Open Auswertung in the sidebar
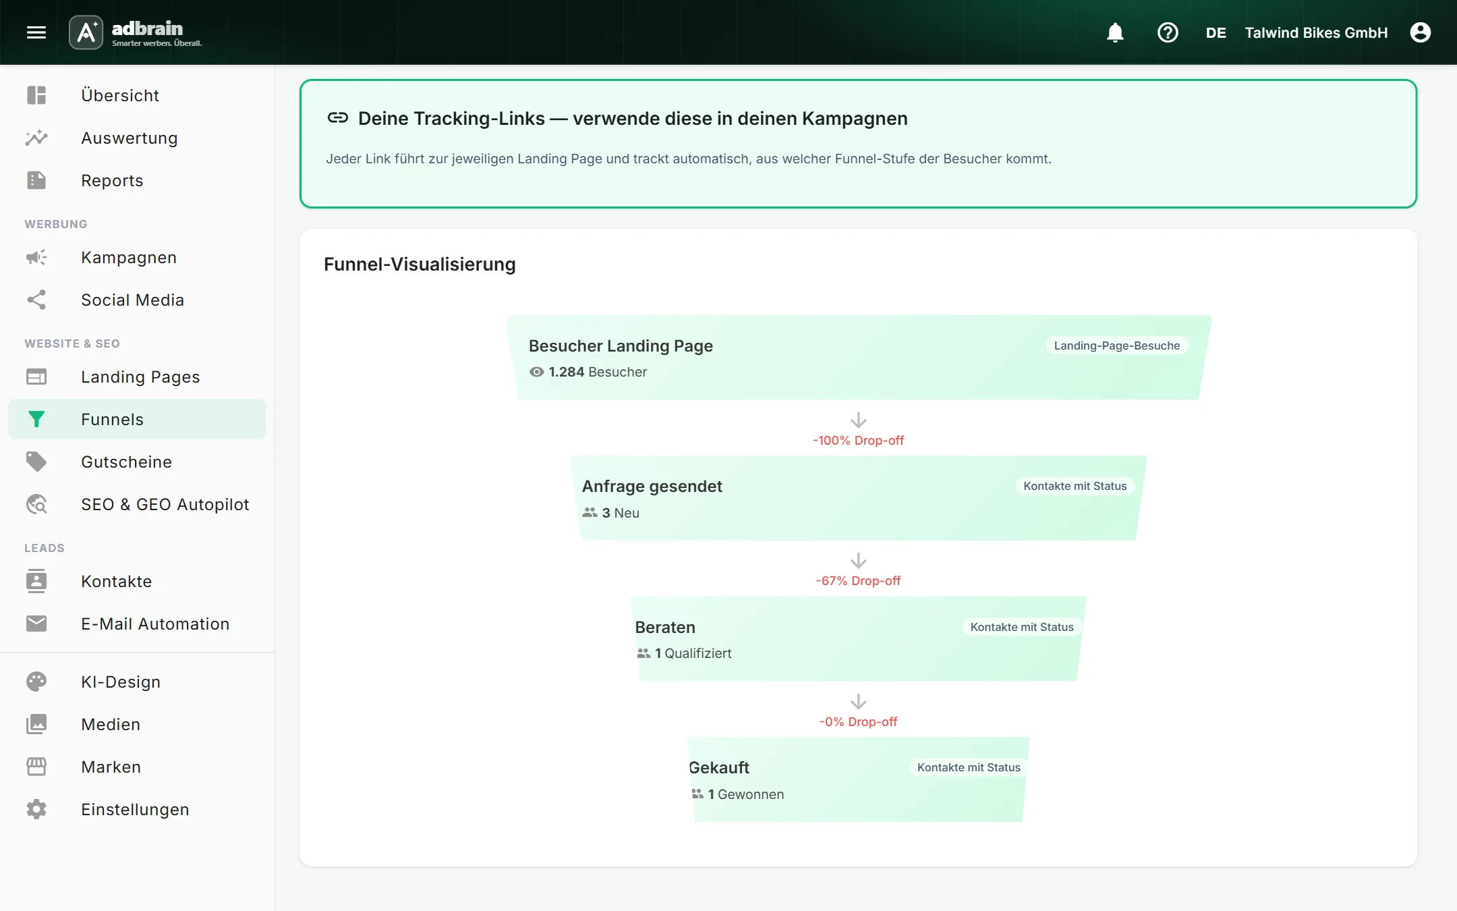 [137, 138]
